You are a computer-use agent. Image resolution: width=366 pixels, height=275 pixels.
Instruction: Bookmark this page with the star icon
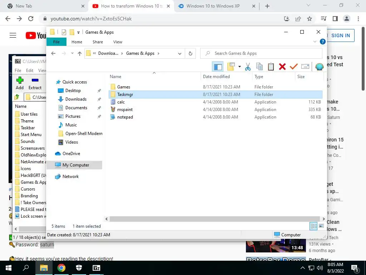click(310, 19)
